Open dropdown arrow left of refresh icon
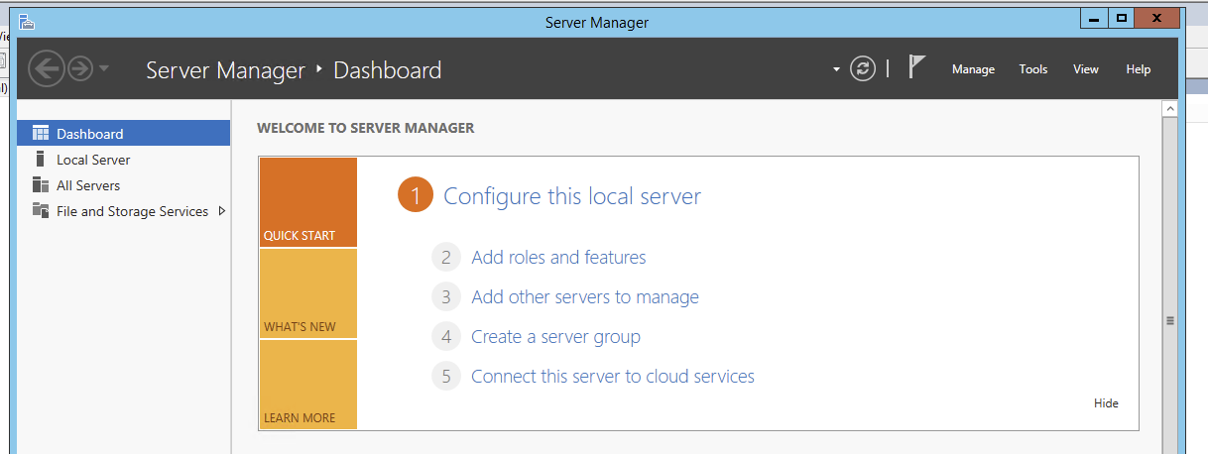The width and height of the screenshot is (1208, 454). (x=836, y=69)
